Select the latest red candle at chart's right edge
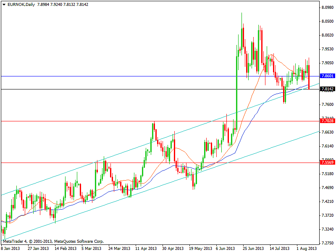The height and width of the screenshot is (252, 336). point(310,83)
